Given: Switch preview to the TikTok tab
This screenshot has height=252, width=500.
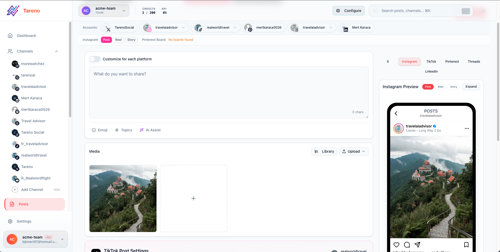Looking at the screenshot, I should [431, 62].
